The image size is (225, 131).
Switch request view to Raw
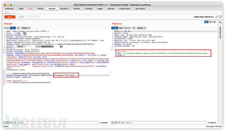point(13,28)
